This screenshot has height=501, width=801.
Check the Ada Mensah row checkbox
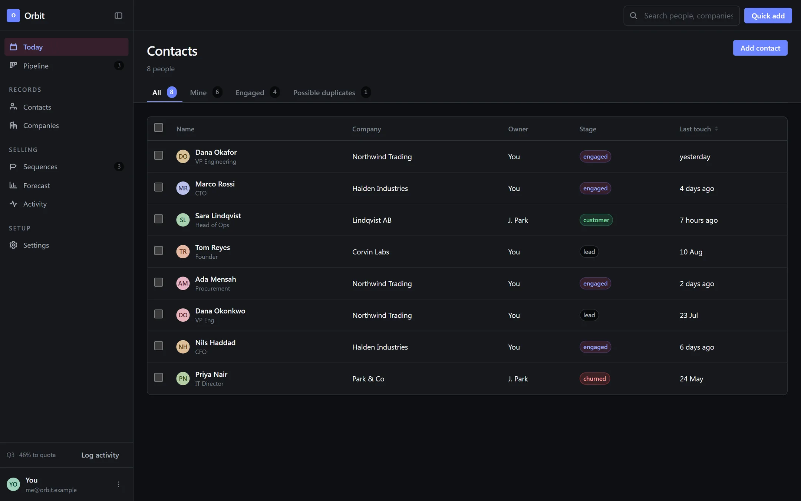[x=158, y=282]
